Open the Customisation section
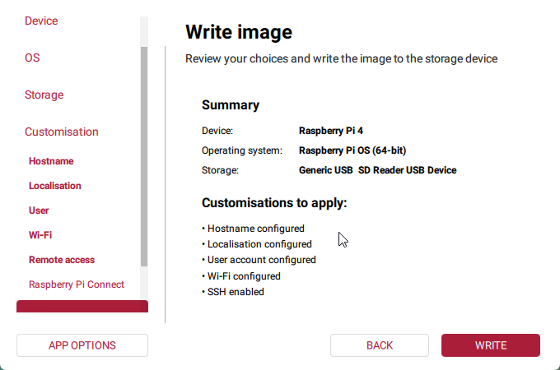 click(x=62, y=132)
